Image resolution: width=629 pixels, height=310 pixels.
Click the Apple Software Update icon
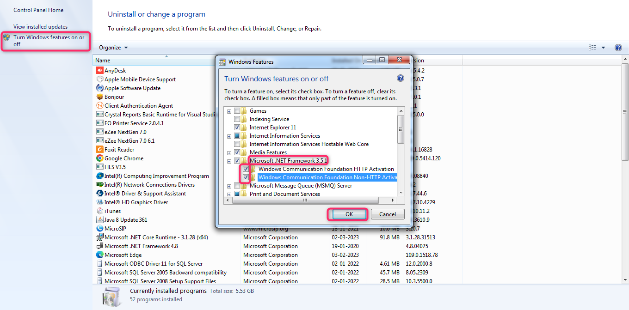[x=99, y=88]
